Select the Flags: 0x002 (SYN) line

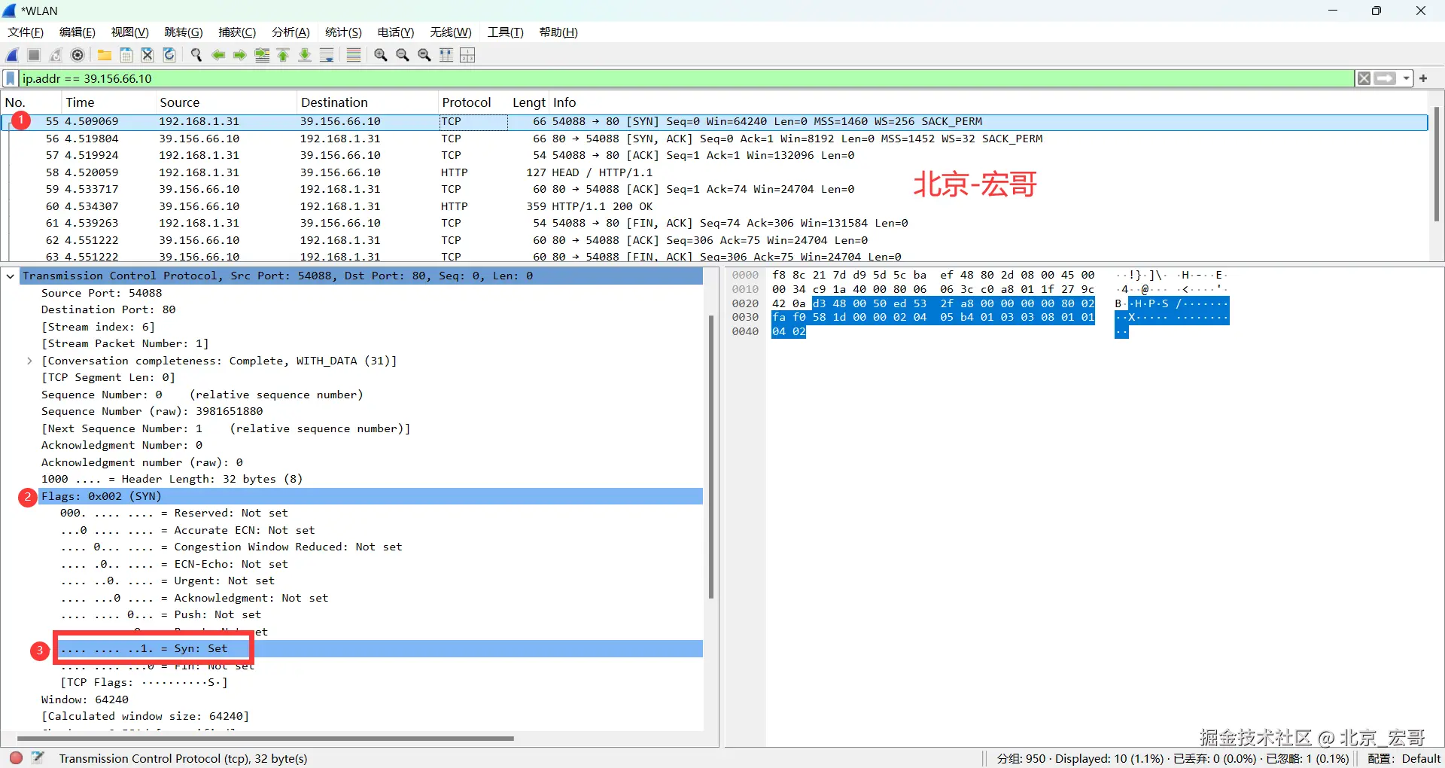tap(371, 496)
